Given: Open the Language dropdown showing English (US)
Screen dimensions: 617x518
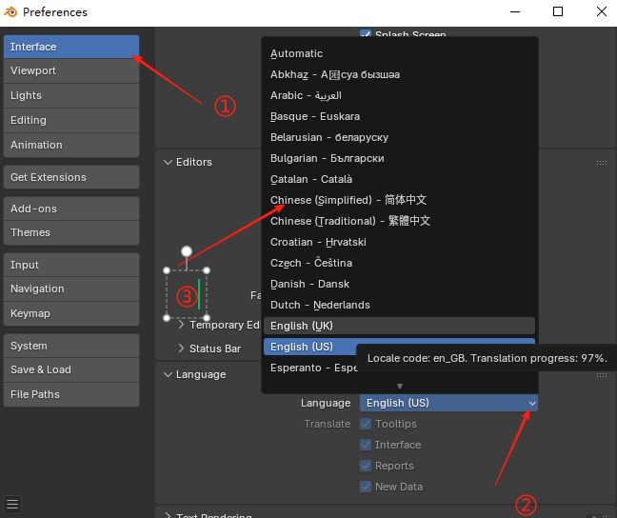Looking at the screenshot, I should pyautogui.click(x=448, y=403).
